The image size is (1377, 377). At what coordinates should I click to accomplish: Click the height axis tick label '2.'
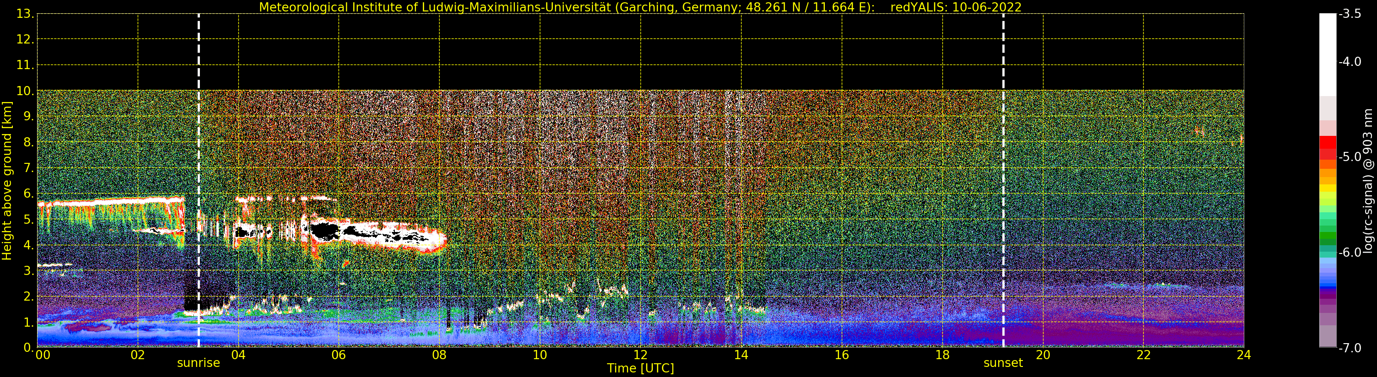click(29, 296)
